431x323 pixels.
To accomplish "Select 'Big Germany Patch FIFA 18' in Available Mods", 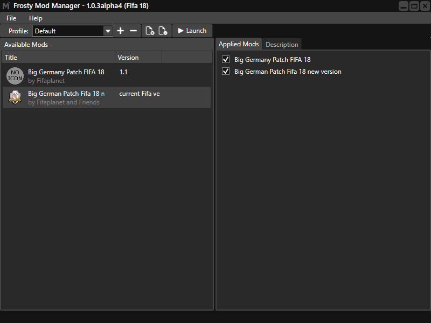I will 66,72.
